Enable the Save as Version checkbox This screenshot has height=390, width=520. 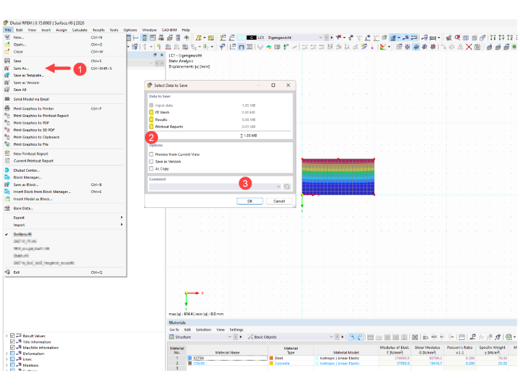pos(151,161)
